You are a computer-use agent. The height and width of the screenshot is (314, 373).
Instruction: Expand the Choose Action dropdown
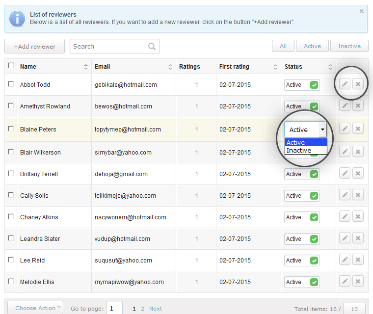point(35,308)
